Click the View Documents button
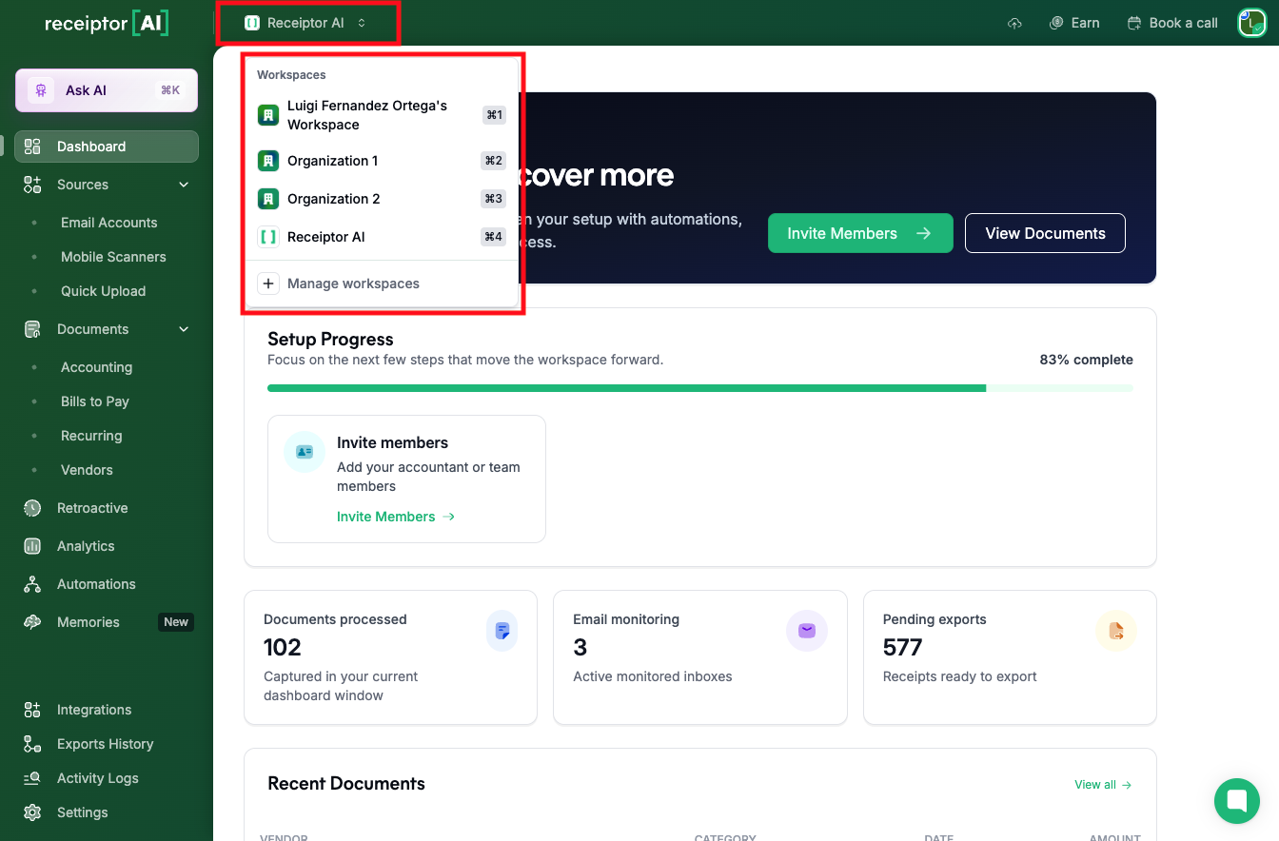The height and width of the screenshot is (841, 1279). point(1045,233)
